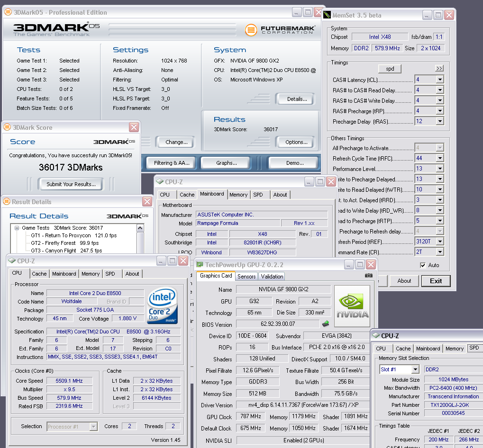Screen dimensions: 483x448
Task: Click the GPU-Z title bar icon
Action: pyautogui.click(x=200, y=265)
